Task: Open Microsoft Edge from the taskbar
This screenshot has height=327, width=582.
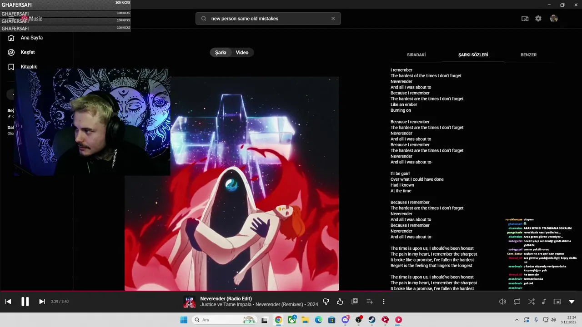Action: coord(318,320)
